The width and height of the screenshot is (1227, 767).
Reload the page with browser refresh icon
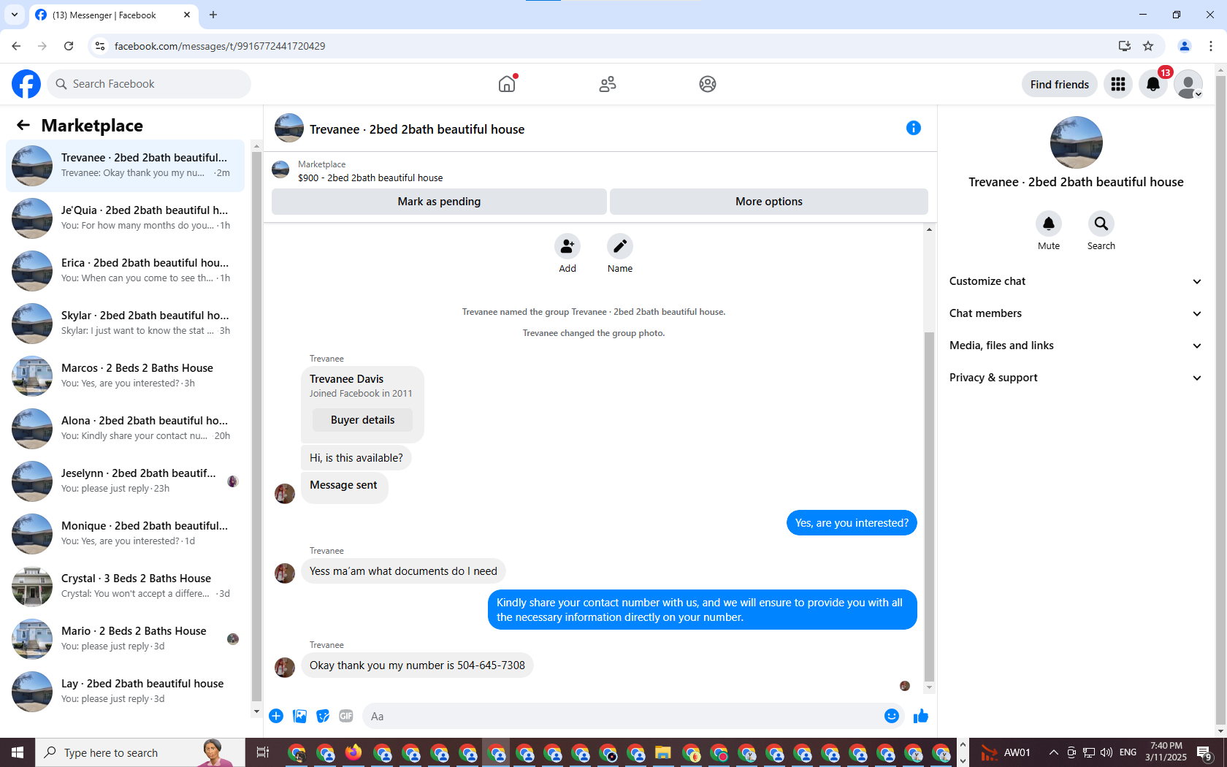[69, 46]
